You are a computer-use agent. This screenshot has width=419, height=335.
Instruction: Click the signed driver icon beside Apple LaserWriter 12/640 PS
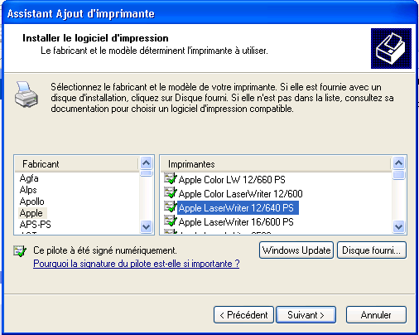point(170,207)
